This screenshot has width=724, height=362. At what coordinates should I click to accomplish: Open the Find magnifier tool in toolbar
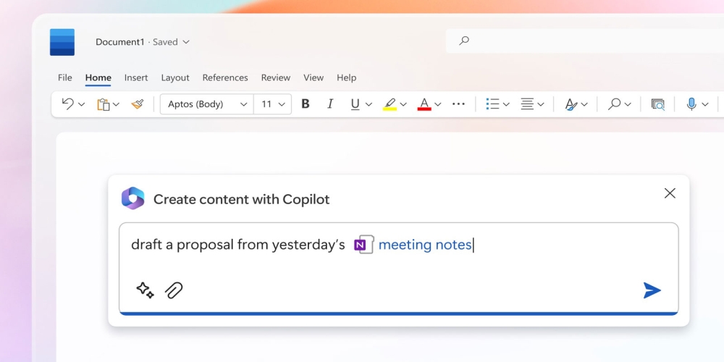(x=614, y=104)
